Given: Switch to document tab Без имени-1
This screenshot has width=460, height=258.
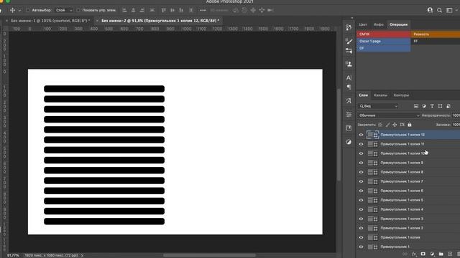Looking at the screenshot, I should click(x=50, y=21).
